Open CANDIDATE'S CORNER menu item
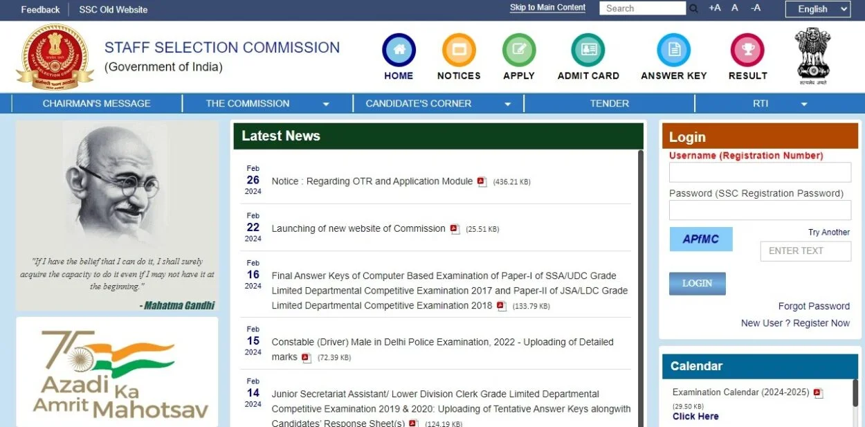865x427 pixels. pos(419,104)
